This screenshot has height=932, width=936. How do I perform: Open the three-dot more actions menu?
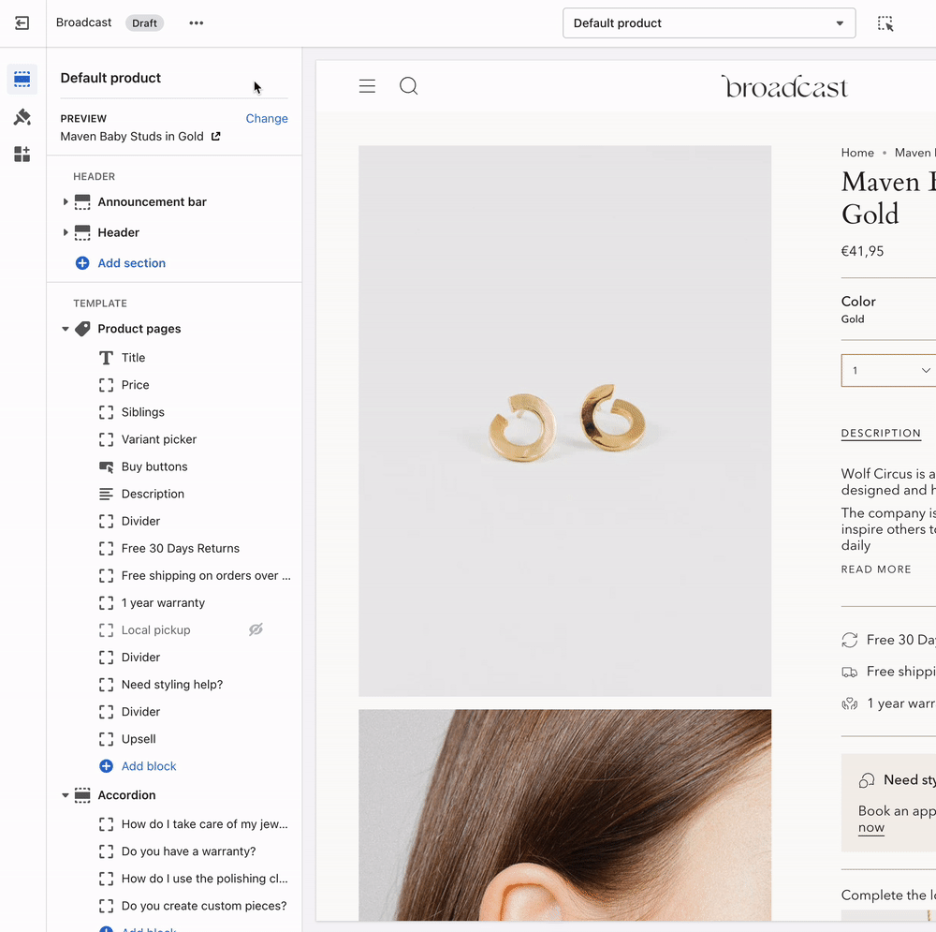point(196,23)
